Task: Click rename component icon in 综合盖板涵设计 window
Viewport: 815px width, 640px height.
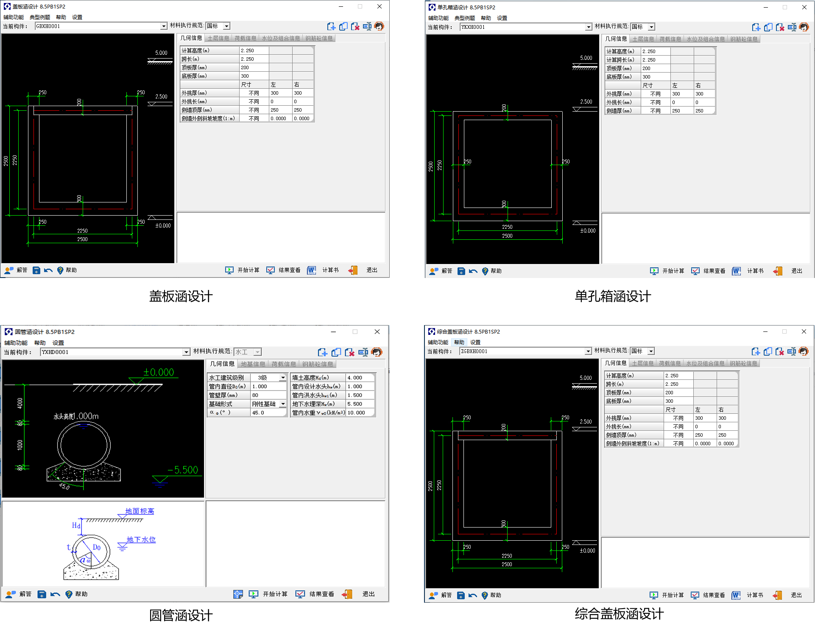Action: coord(791,351)
